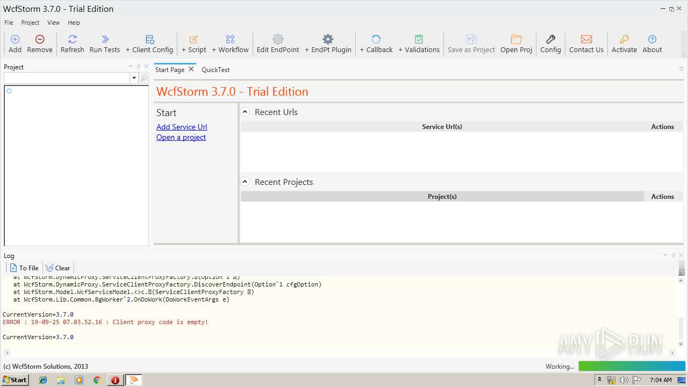The image size is (688, 387).
Task: Click the 'Client proxy code is empty!' error line
Action: pos(105,322)
